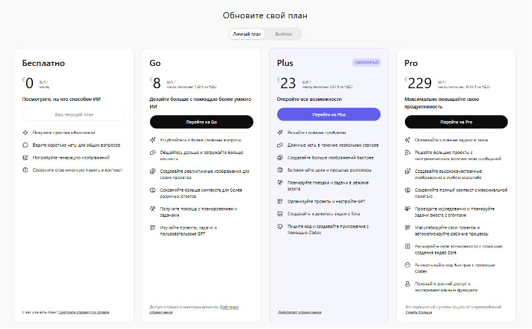Click agent icon beside "Планируйте поездки и задачи"
The image size is (532, 329).
pos(280,182)
